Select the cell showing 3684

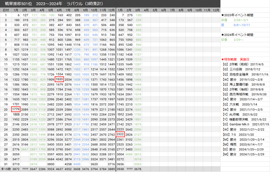(50, 159)
